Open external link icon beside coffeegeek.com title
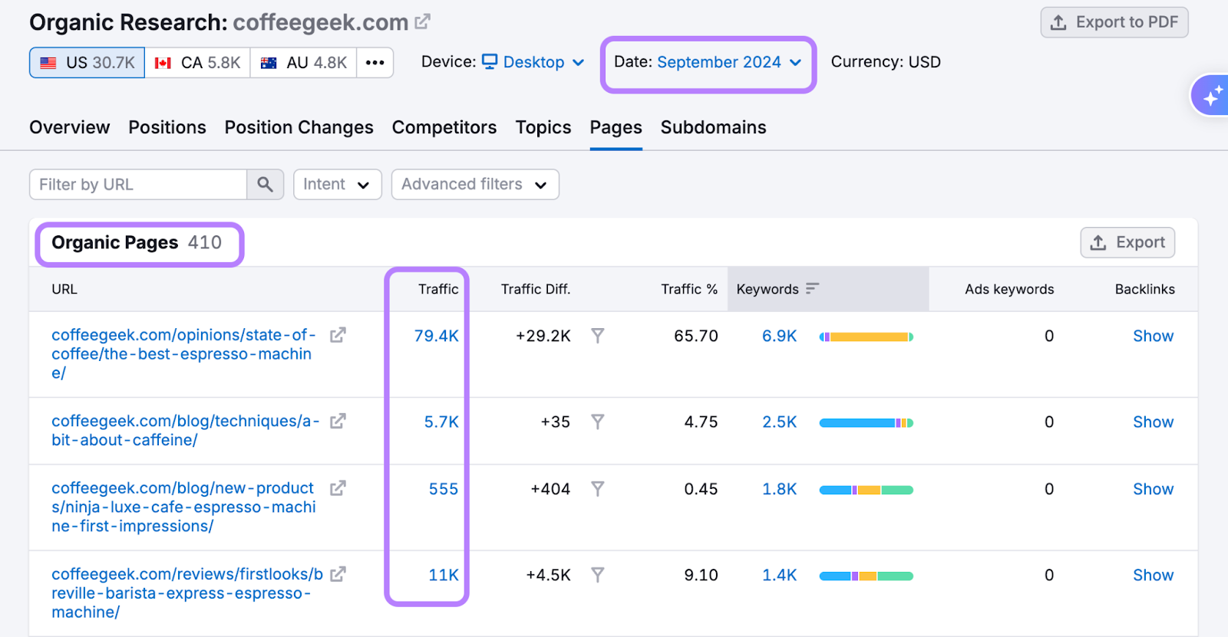 point(422,22)
